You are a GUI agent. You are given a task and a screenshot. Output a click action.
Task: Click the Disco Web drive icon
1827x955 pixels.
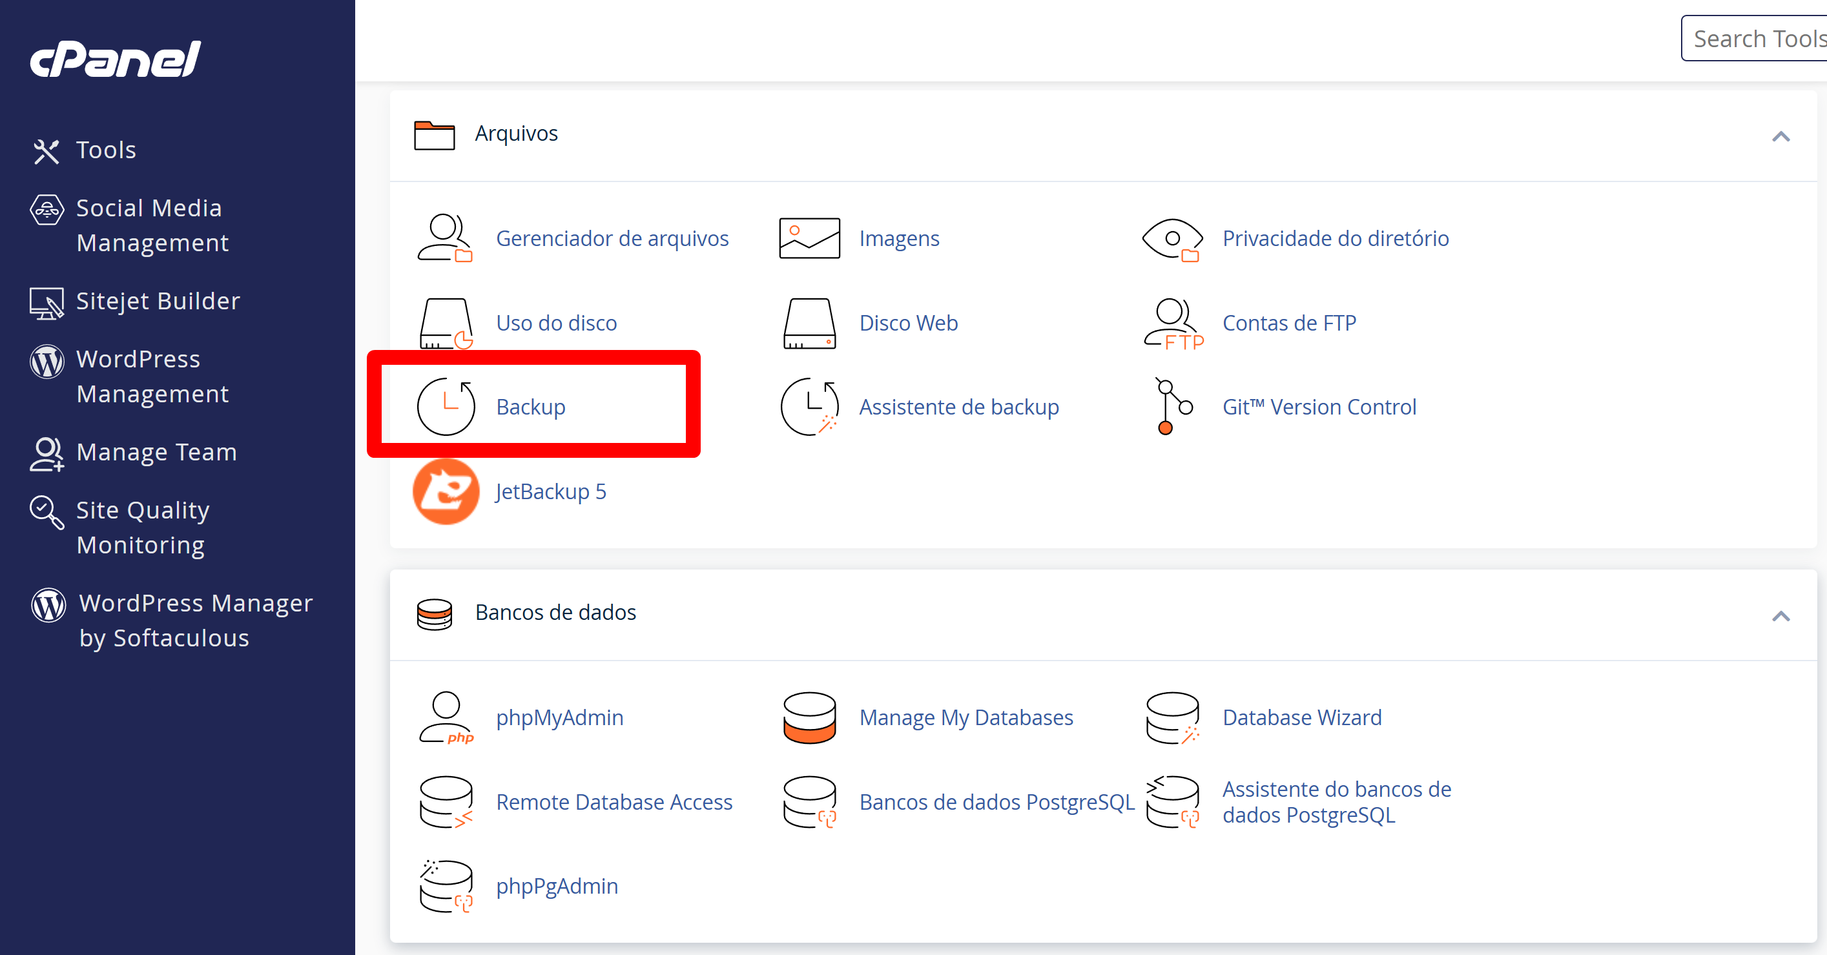[809, 323]
